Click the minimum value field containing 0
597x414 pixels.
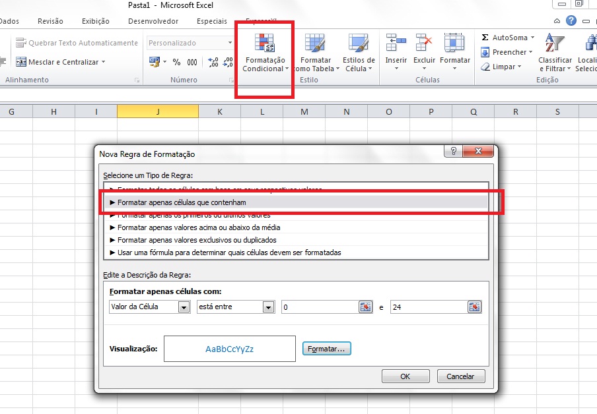(x=320, y=307)
